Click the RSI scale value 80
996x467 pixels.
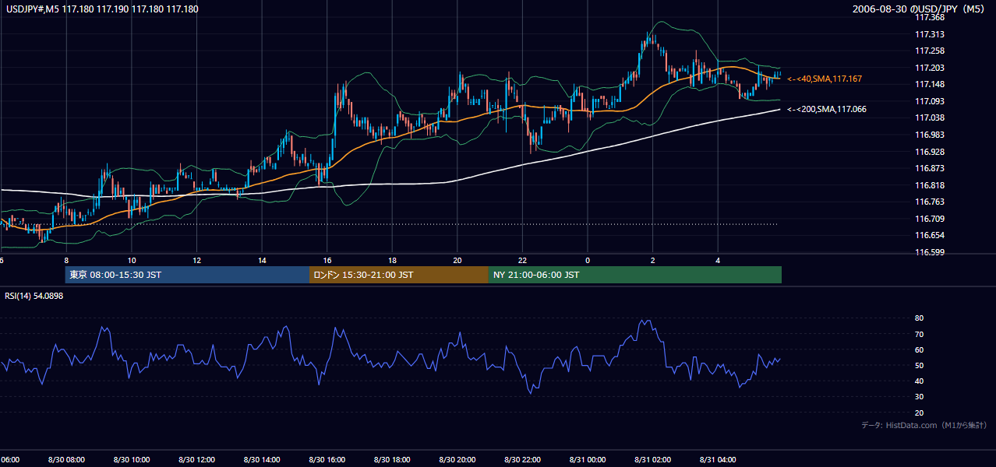point(920,318)
